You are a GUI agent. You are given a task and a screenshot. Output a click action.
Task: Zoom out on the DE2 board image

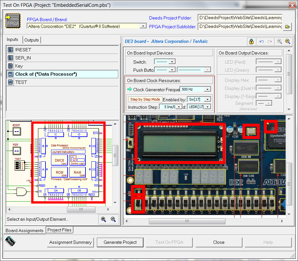pyautogui.click(x=288, y=41)
